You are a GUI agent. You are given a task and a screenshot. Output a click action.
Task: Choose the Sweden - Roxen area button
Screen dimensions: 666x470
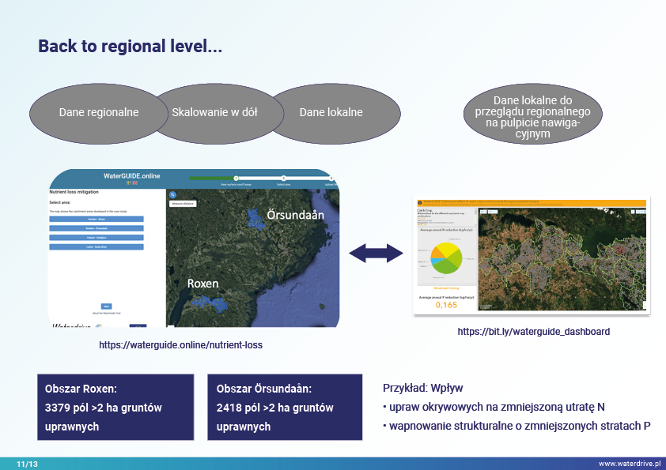(x=96, y=219)
